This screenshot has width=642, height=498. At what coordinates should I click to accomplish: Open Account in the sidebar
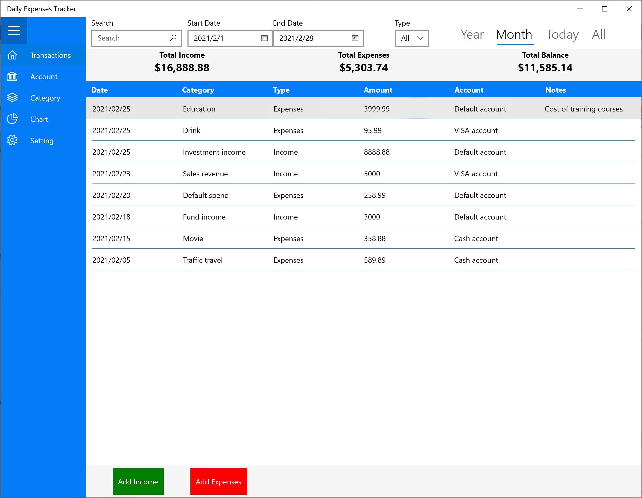coord(43,76)
